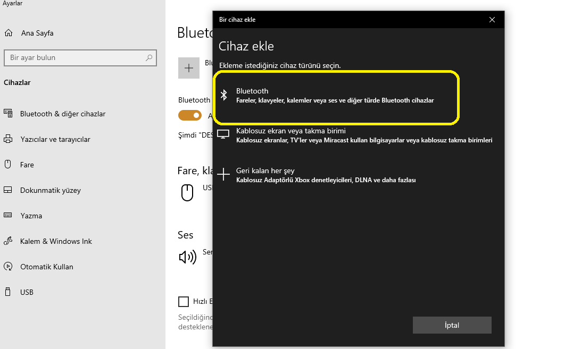Turn off the Bluetooth toggle switch
This screenshot has height=349, width=573.
pyautogui.click(x=190, y=115)
